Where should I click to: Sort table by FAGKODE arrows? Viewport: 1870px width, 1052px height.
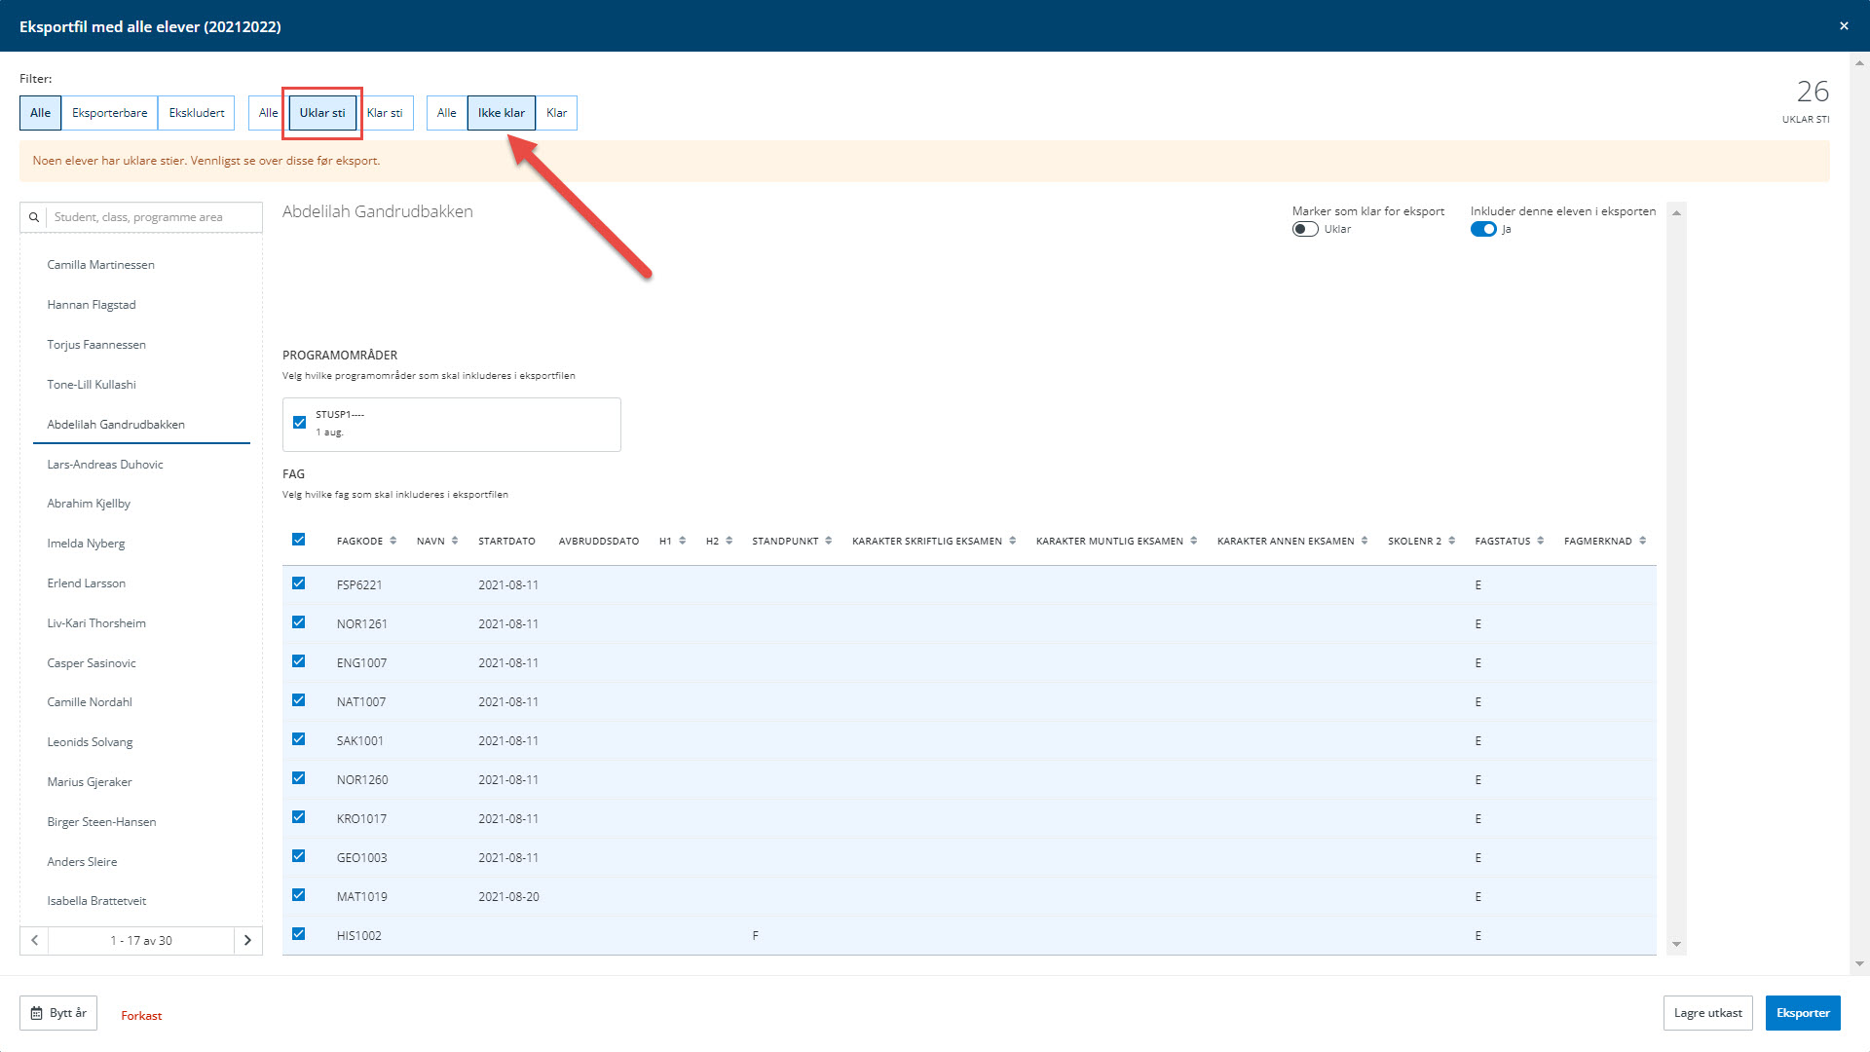393,541
